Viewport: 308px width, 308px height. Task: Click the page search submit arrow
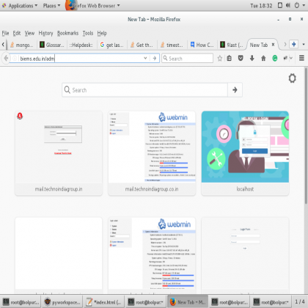tap(235, 90)
